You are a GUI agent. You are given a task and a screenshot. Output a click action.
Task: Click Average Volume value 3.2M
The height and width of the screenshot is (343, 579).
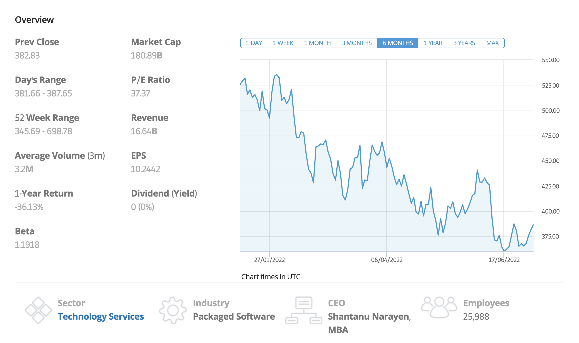(24, 169)
